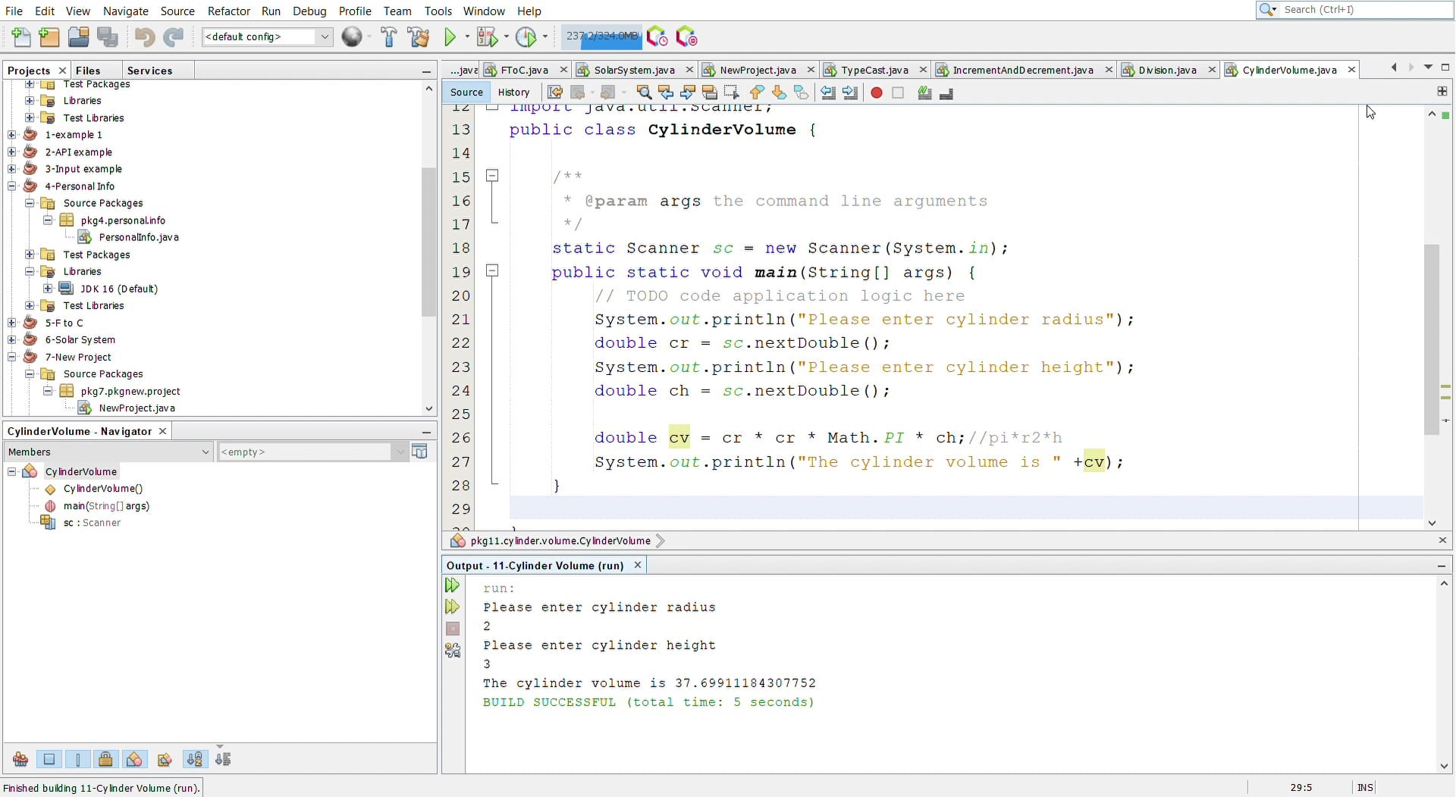Click the Comment icon in editor toolbar
The image size is (1456, 797).
(x=924, y=92)
